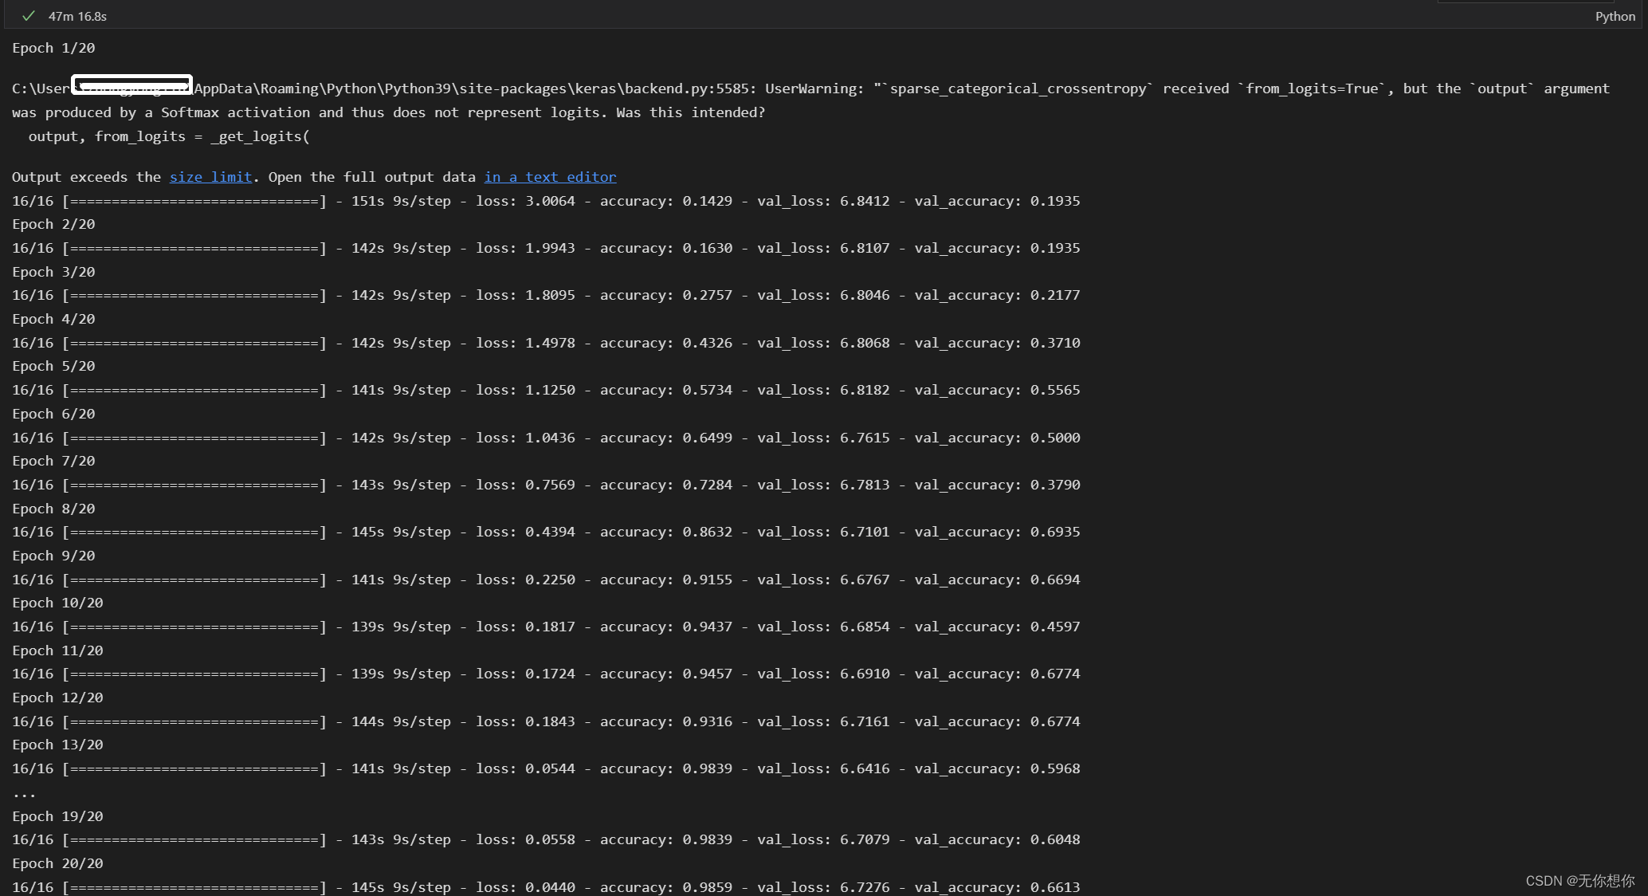Click the 47m 16.8s execution time
This screenshot has height=896, width=1648.
(x=77, y=16)
